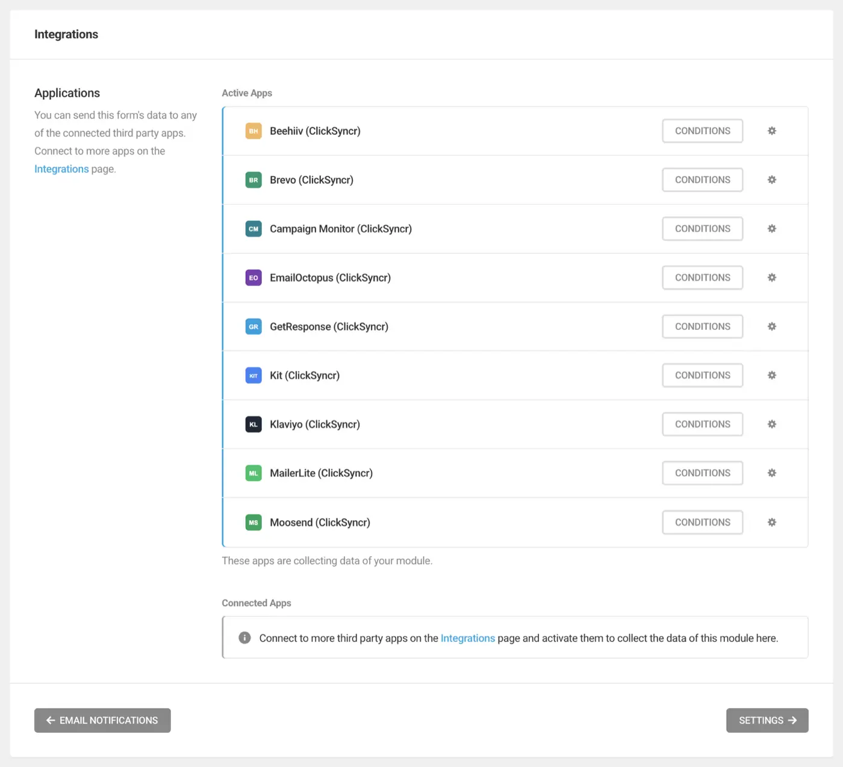Select GetResponse (ClickSyncr) name
The height and width of the screenshot is (767, 843).
click(329, 326)
